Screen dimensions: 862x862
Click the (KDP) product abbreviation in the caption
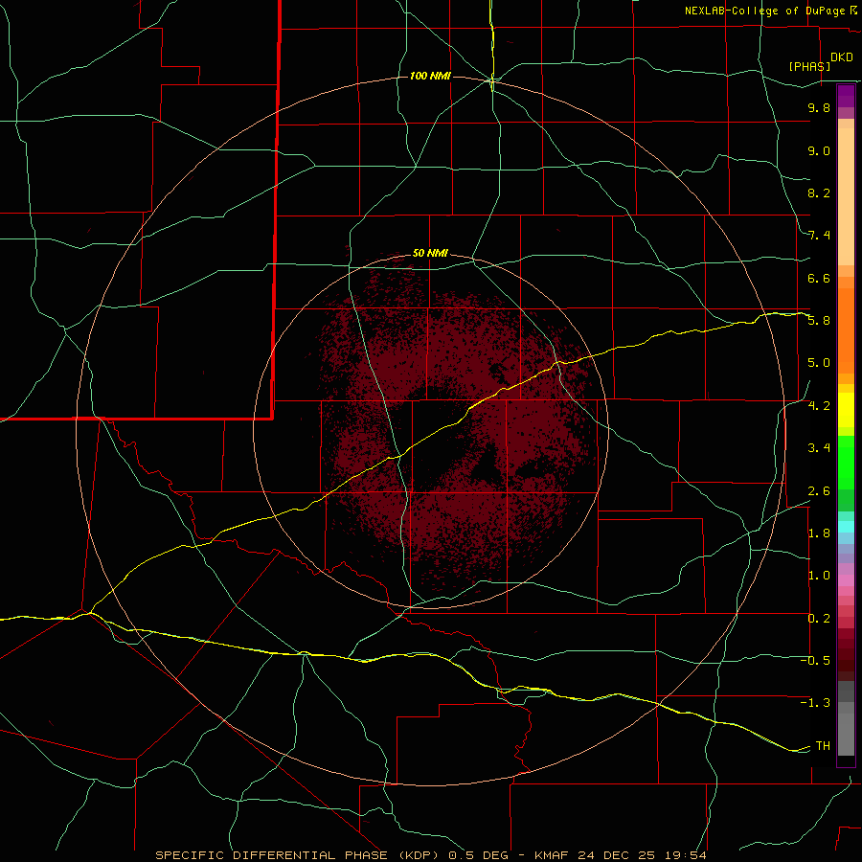(x=419, y=855)
